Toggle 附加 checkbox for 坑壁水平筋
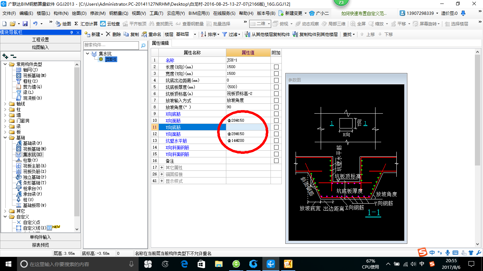Image resolution: width=483 pixels, height=271 pixels. tap(276, 140)
